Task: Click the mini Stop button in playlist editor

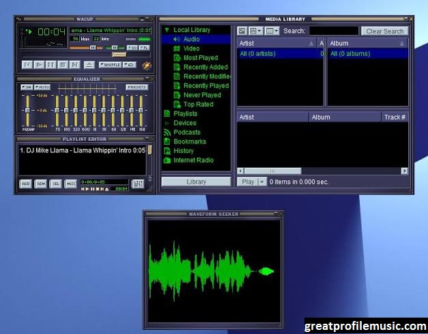Action: tap(97, 189)
